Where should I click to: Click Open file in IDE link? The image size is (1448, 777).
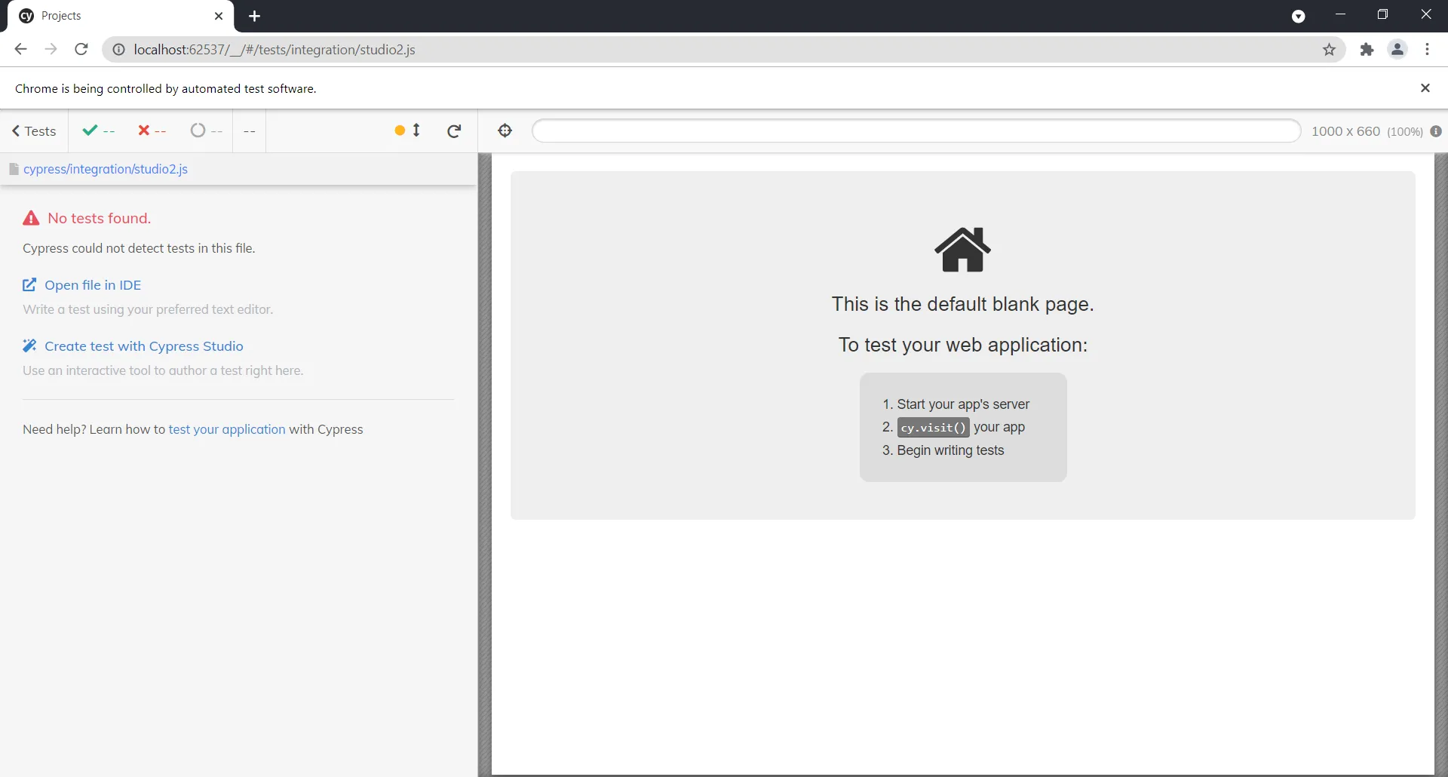(93, 285)
